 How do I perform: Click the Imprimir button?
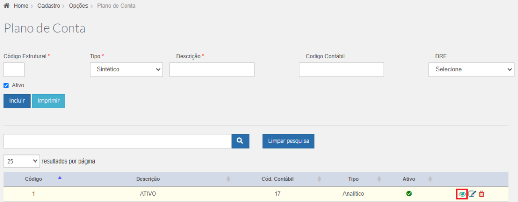pyautogui.click(x=49, y=101)
